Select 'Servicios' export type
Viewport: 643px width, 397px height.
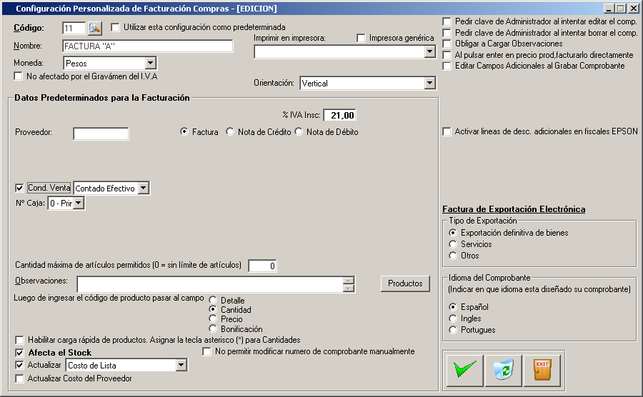pyautogui.click(x=453, y=244)
